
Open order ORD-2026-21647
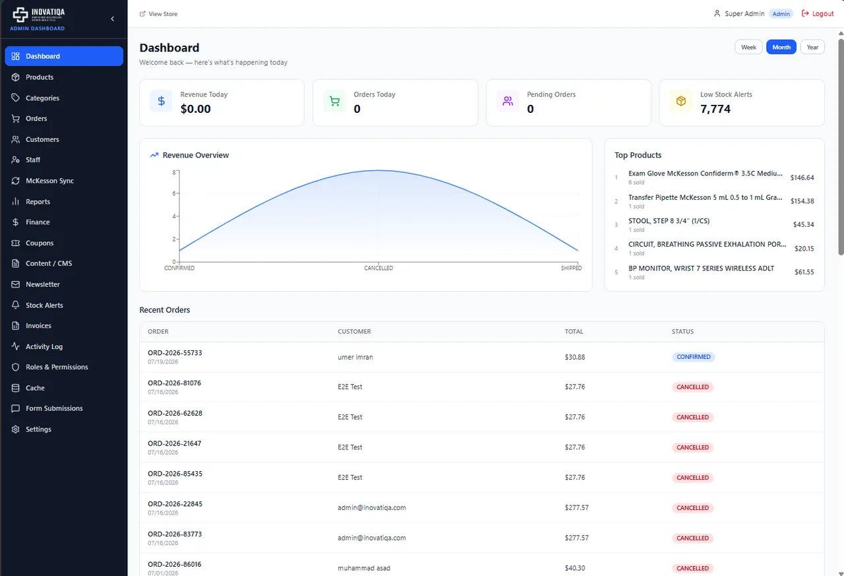(x=175, y=443)
